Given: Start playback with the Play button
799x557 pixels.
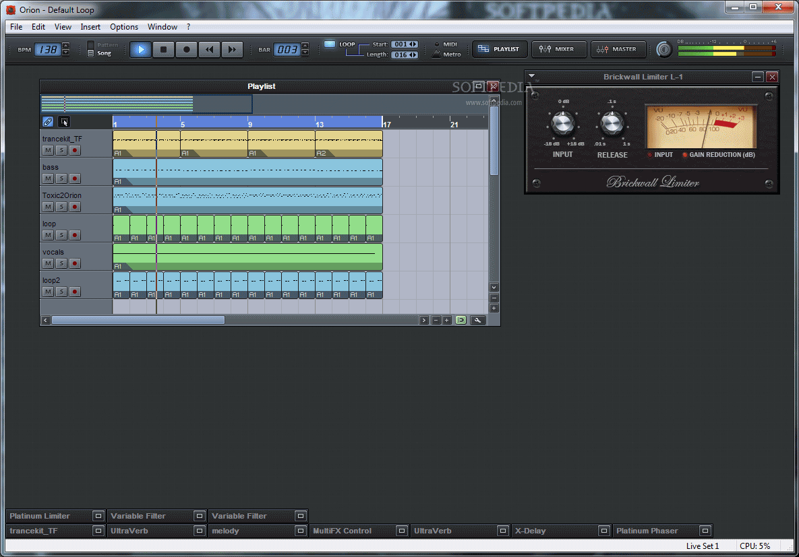Looking at the screenshot, I should point(141,49).
